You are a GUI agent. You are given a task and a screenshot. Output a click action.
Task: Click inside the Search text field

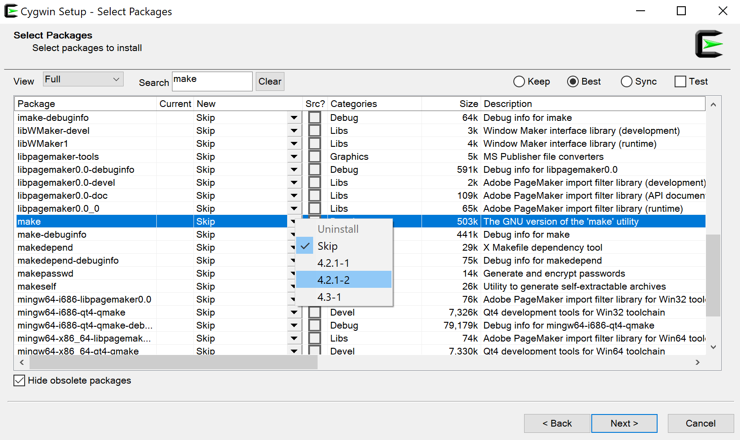(x=212, y=81)
